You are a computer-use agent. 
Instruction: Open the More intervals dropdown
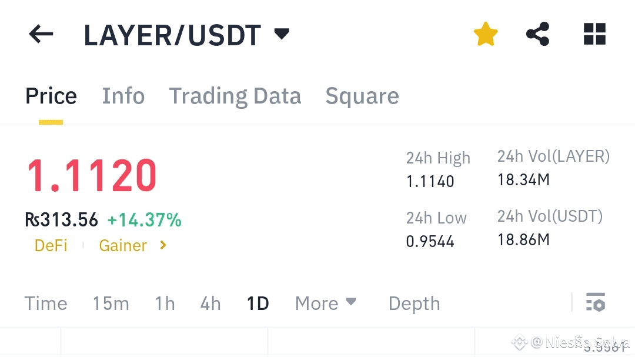(x=326, y=303)
